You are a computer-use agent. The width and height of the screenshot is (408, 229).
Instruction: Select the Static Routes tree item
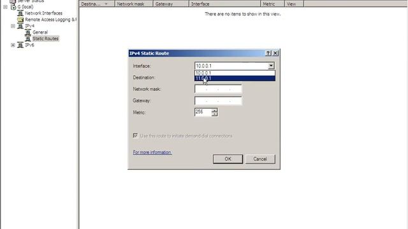coord(45,38)
